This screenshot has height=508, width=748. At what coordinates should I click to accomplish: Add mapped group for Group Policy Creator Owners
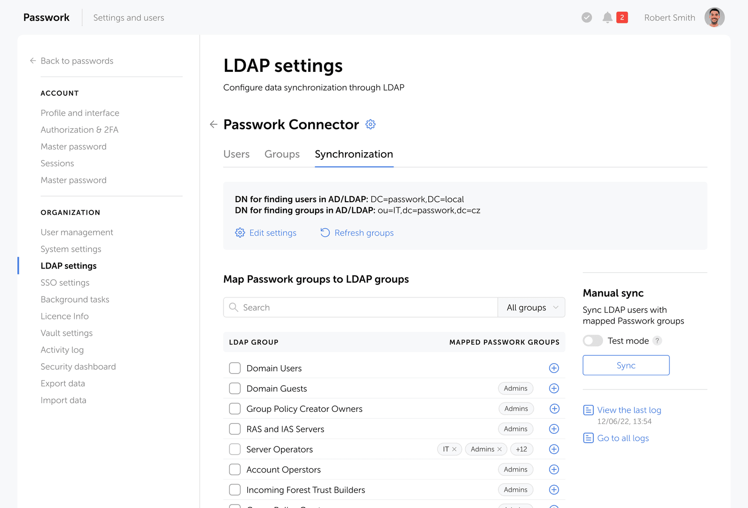click(554, 409)
